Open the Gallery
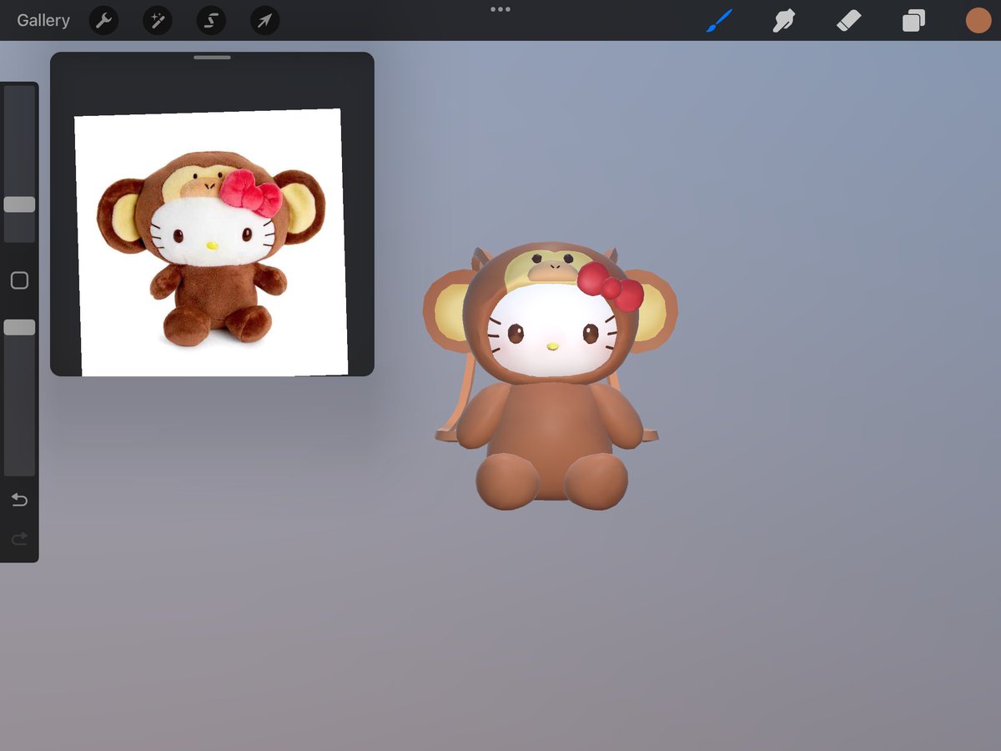The image size is (1001, 751). click(x=43, y=21)
